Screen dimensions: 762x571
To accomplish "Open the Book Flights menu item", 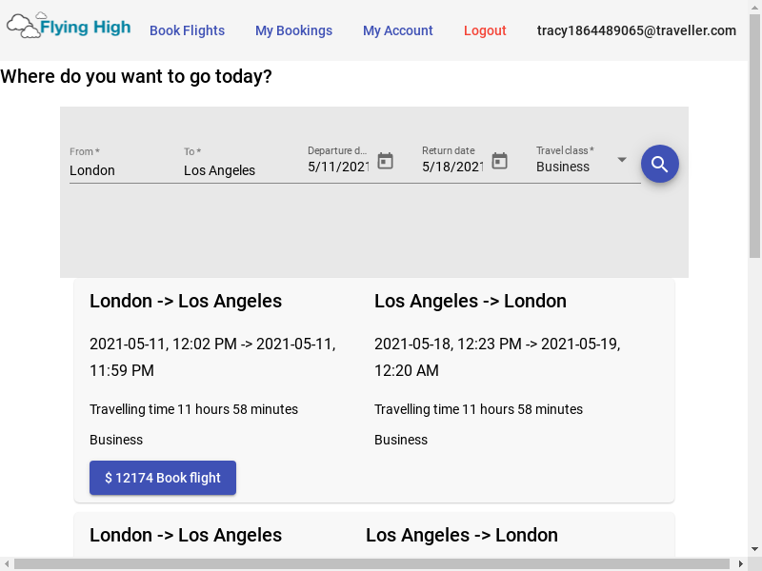I will tap(187, 30).
